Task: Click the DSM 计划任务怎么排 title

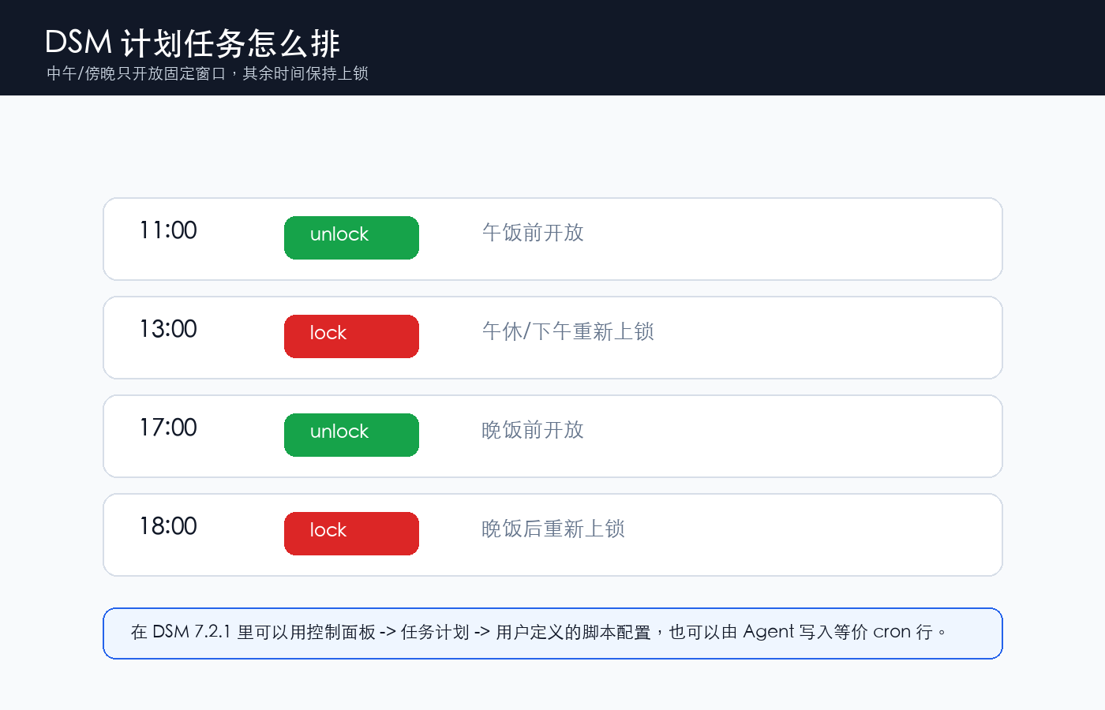Action: click(193, 43)
